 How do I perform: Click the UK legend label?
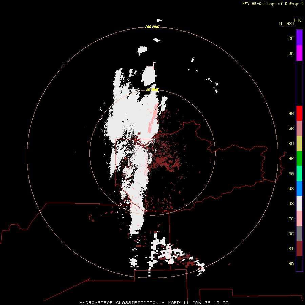pos(291,53)
